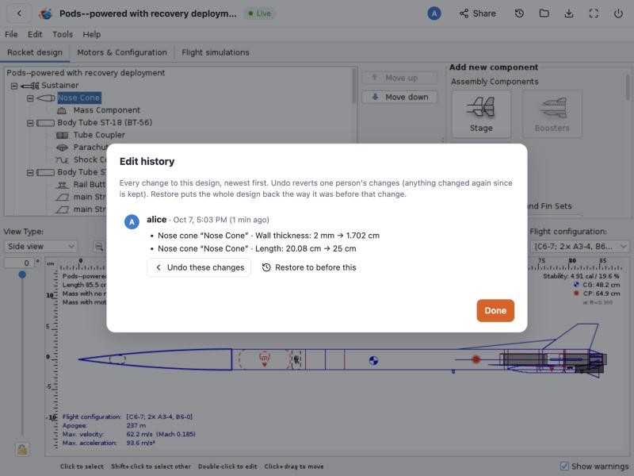The height and width of the screenshot is (476, 634).
Task: Click the Move up button
Action: (399, 78)
